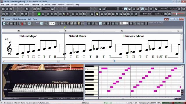Open the Snap to Grid dropdown arrow
186x104 pixels.
pyautogui.click(x=32, y=23)
